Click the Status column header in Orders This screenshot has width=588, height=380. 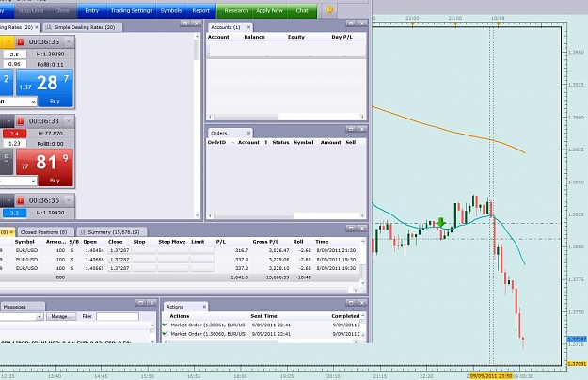coord(280,142)
